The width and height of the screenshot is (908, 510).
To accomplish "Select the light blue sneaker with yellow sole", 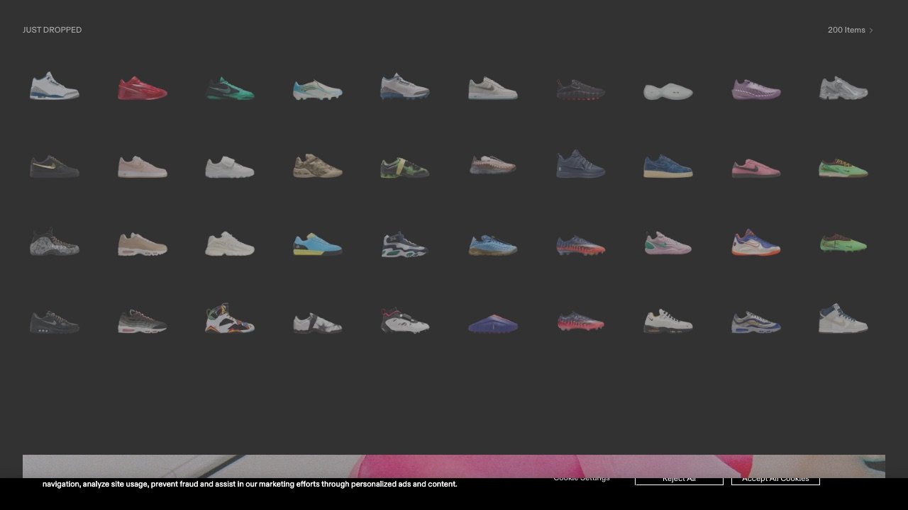I will 317,244.
